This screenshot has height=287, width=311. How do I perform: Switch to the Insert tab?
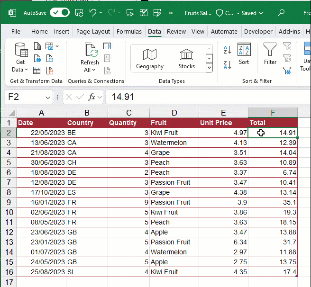pos(62,32)
